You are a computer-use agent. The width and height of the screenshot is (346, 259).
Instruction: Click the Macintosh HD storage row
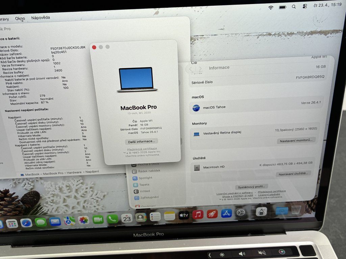tap(253, 165)
